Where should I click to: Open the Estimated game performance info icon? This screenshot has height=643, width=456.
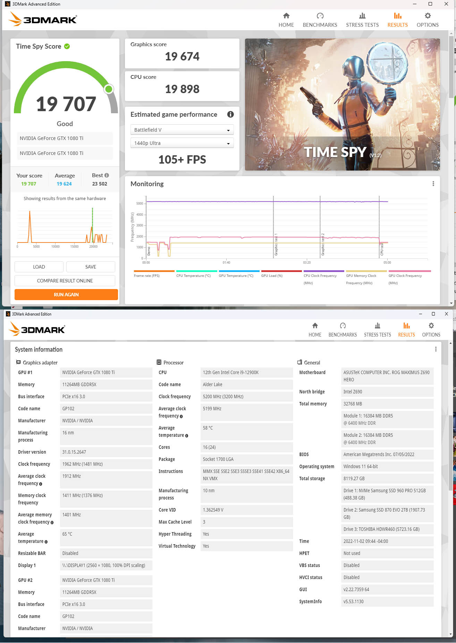coord(230,114)
